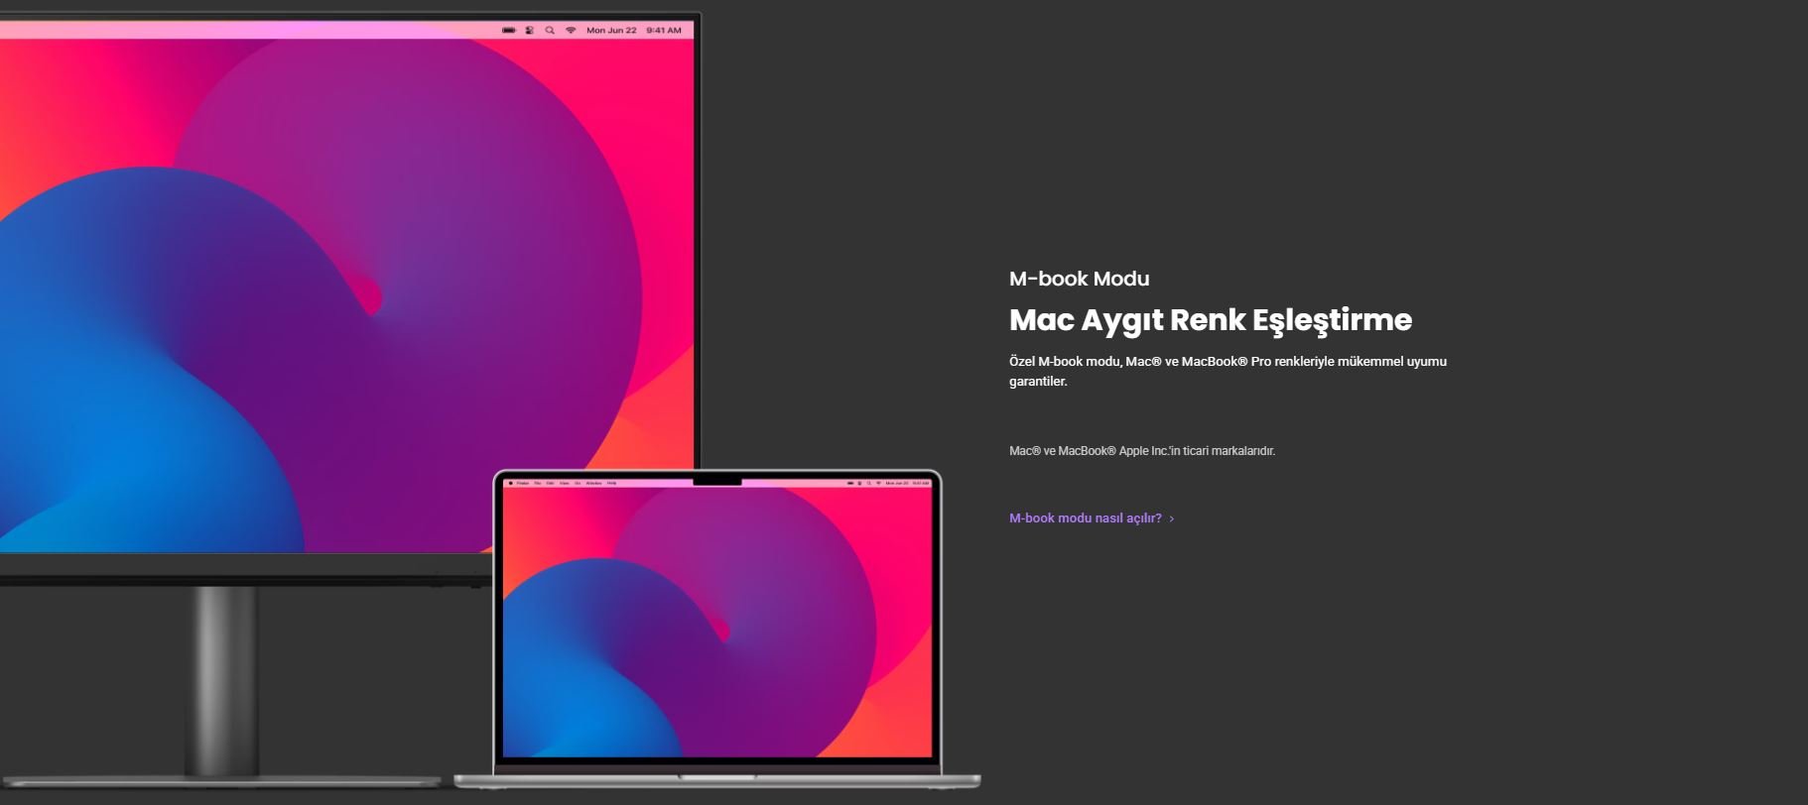The height and width of the screenshot is (805, 1808).
Task: Click the Apple logo on the MacBook menu bar
Action: pyautogui.click(x=511, y=483)
